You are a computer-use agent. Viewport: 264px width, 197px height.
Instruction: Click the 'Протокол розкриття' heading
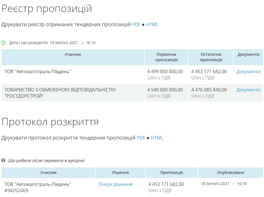tap(50, 122)
